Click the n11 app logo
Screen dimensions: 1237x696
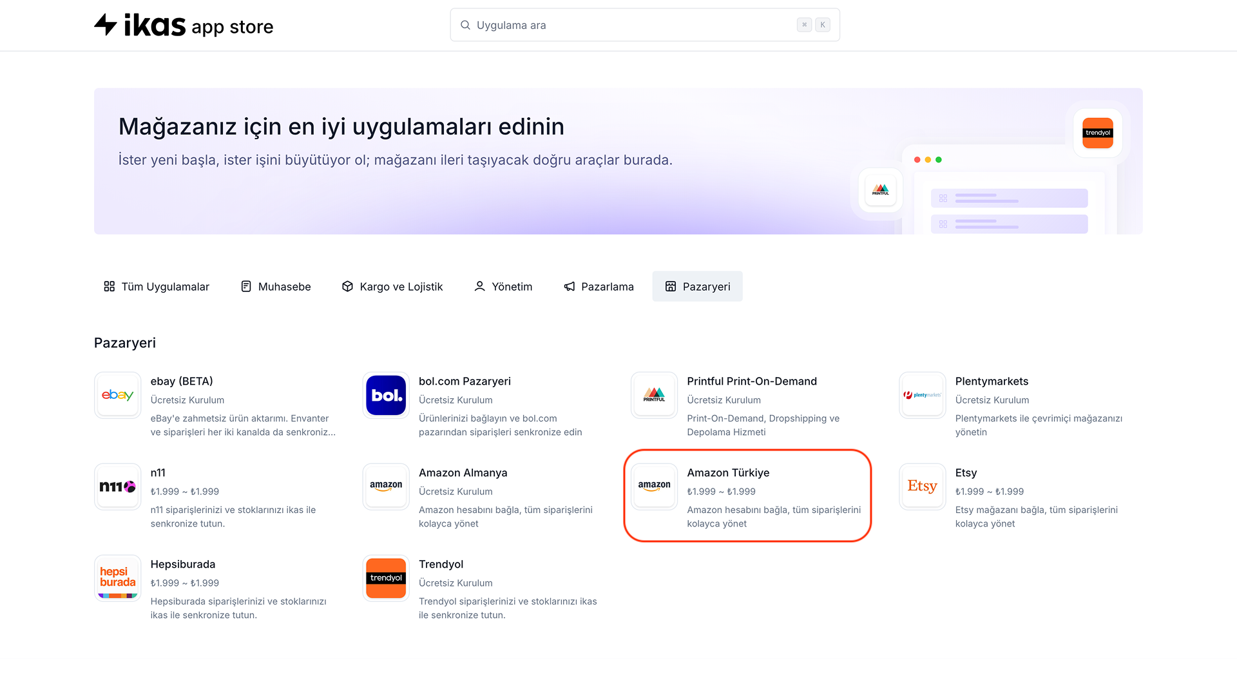point(118,487)
